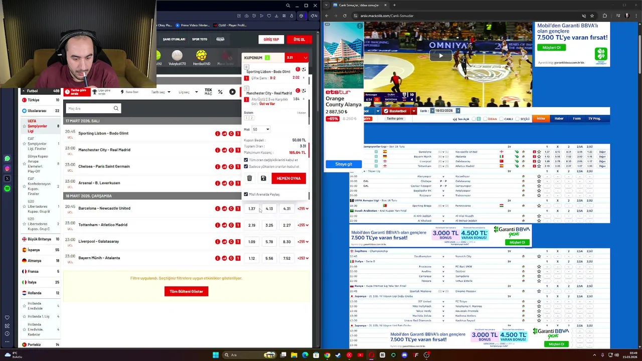Viewport: 642px width, 361px height.
Task: Click the live play circle icon in filter bar
Action: pos(232,92)
